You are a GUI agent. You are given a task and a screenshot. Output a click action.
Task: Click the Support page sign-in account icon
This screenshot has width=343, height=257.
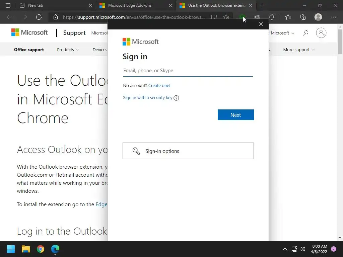[321, 33]
